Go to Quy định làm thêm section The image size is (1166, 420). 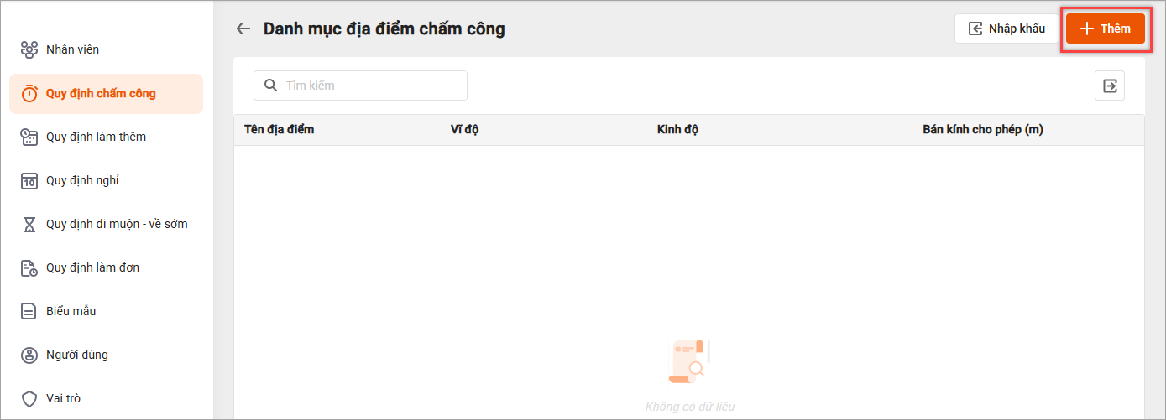(96, 137)
